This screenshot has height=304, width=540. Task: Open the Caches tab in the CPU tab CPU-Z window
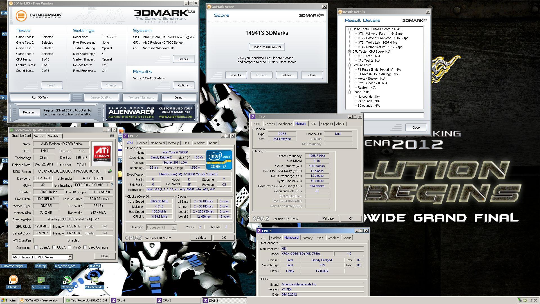pos(142,143)
